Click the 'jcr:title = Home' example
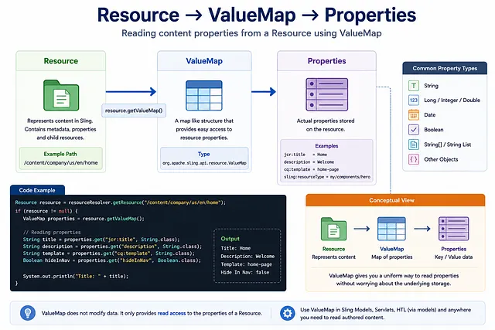The image size is (495, 330). point(306,155)
